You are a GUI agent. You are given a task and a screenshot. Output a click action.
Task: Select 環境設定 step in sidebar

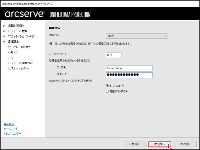click(13, 42)
